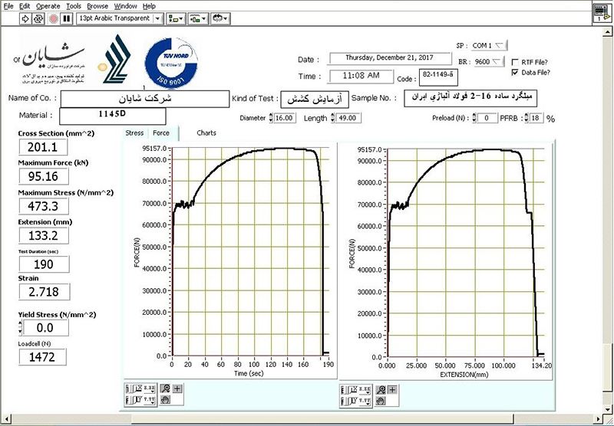Switch to the Charts tab
614x426 pixels.
pyautogui.click(x=206, y=133)
